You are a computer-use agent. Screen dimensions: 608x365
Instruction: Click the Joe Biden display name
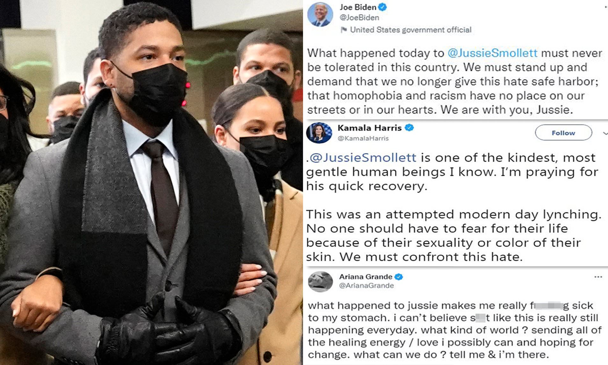pos(358,7)
